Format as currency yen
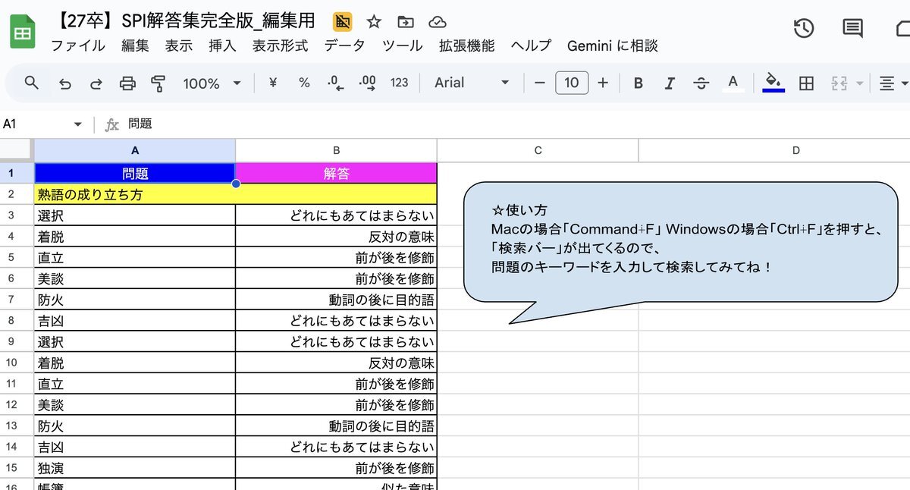Image resolution: width=910 pixels, height=490 pixels. pos(272,83)
